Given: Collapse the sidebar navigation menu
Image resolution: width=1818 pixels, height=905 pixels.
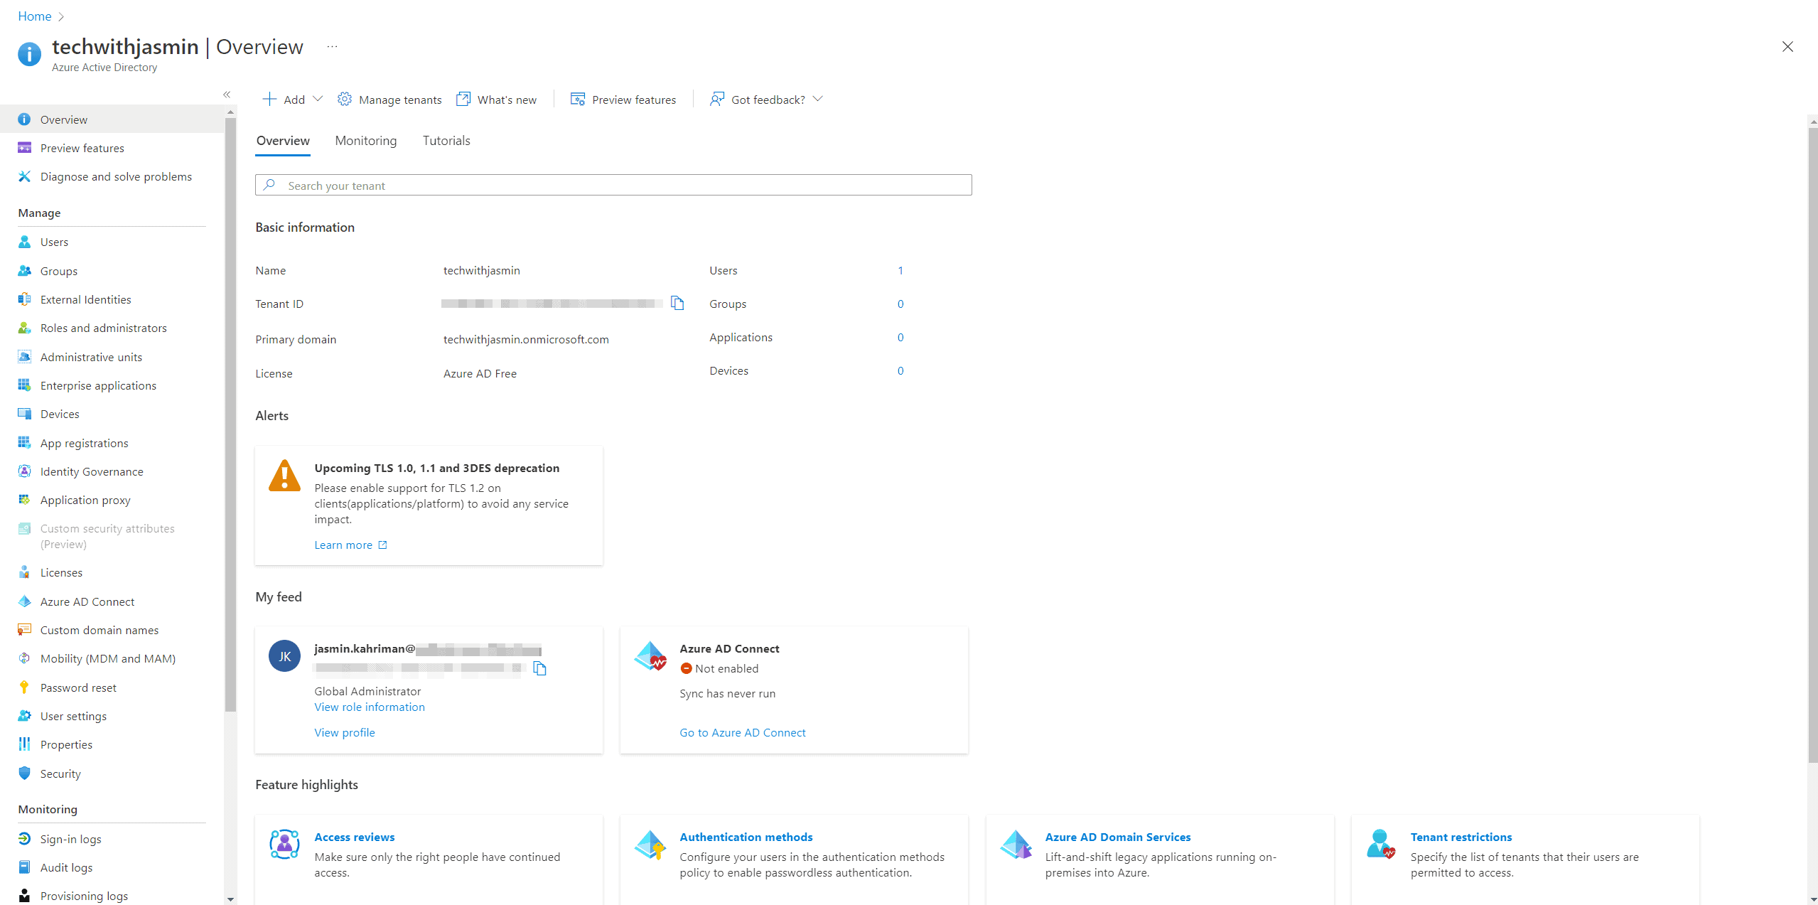Looking at the screenshot, I should [x=227, y=95].
